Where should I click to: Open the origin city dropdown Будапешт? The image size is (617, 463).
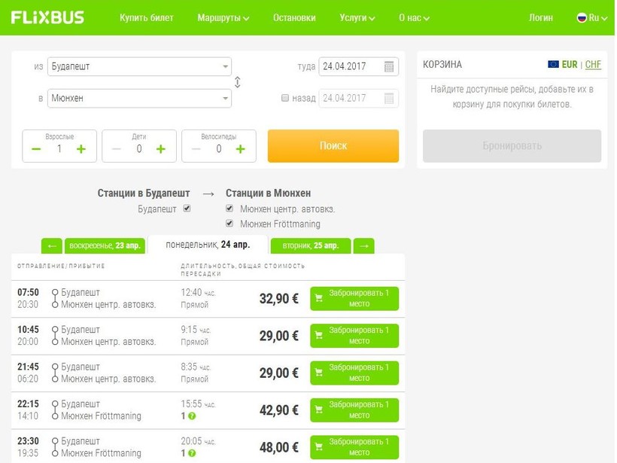tap(139, 66)
